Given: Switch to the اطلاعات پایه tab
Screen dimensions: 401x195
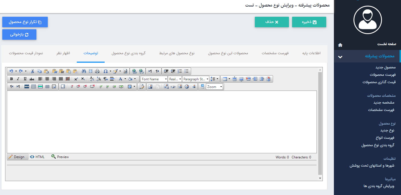Looking at the screenshot, I should point(311,53).
